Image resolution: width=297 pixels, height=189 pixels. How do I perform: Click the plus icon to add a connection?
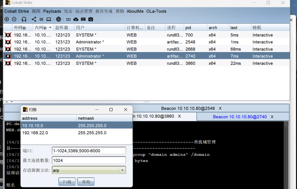coord(7,19)
